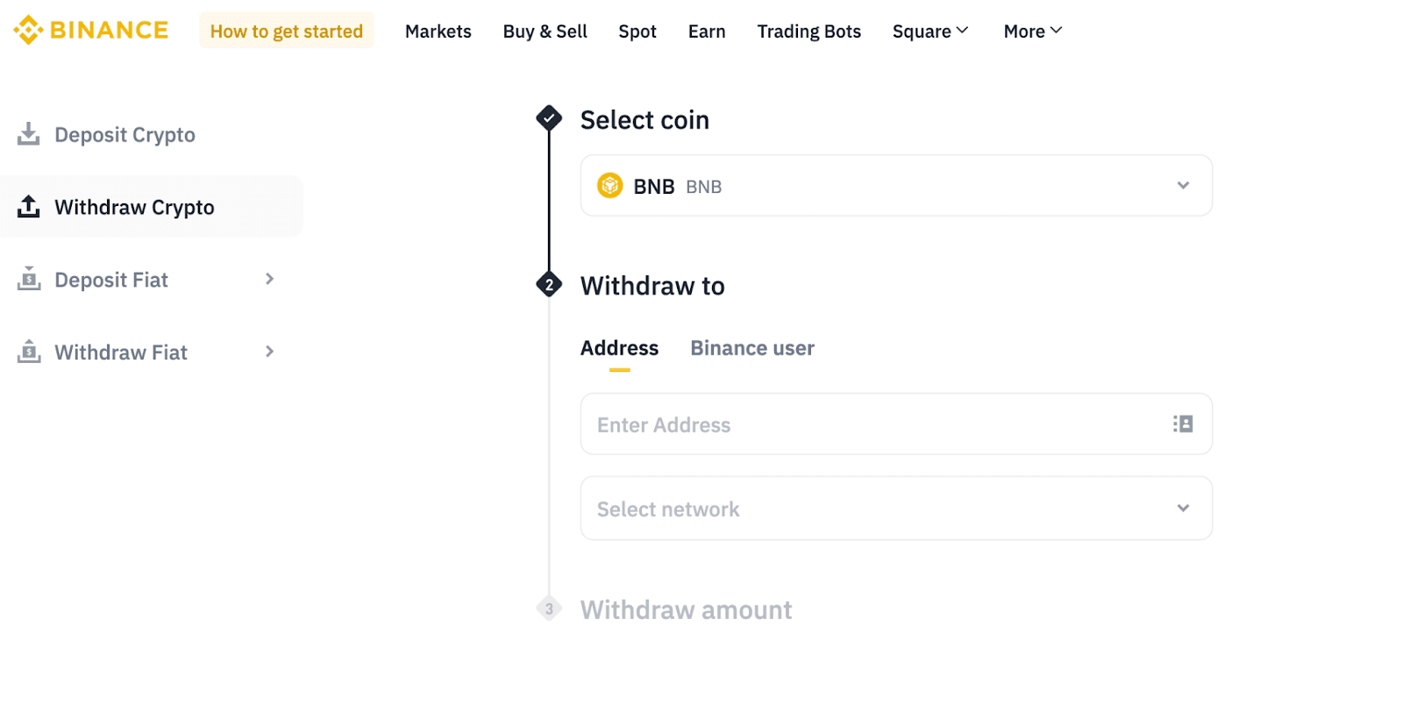Screen dimensions: 1403x719
Task: Click the Deposit Crypto download icon
Action: click(x=29, y=134)
